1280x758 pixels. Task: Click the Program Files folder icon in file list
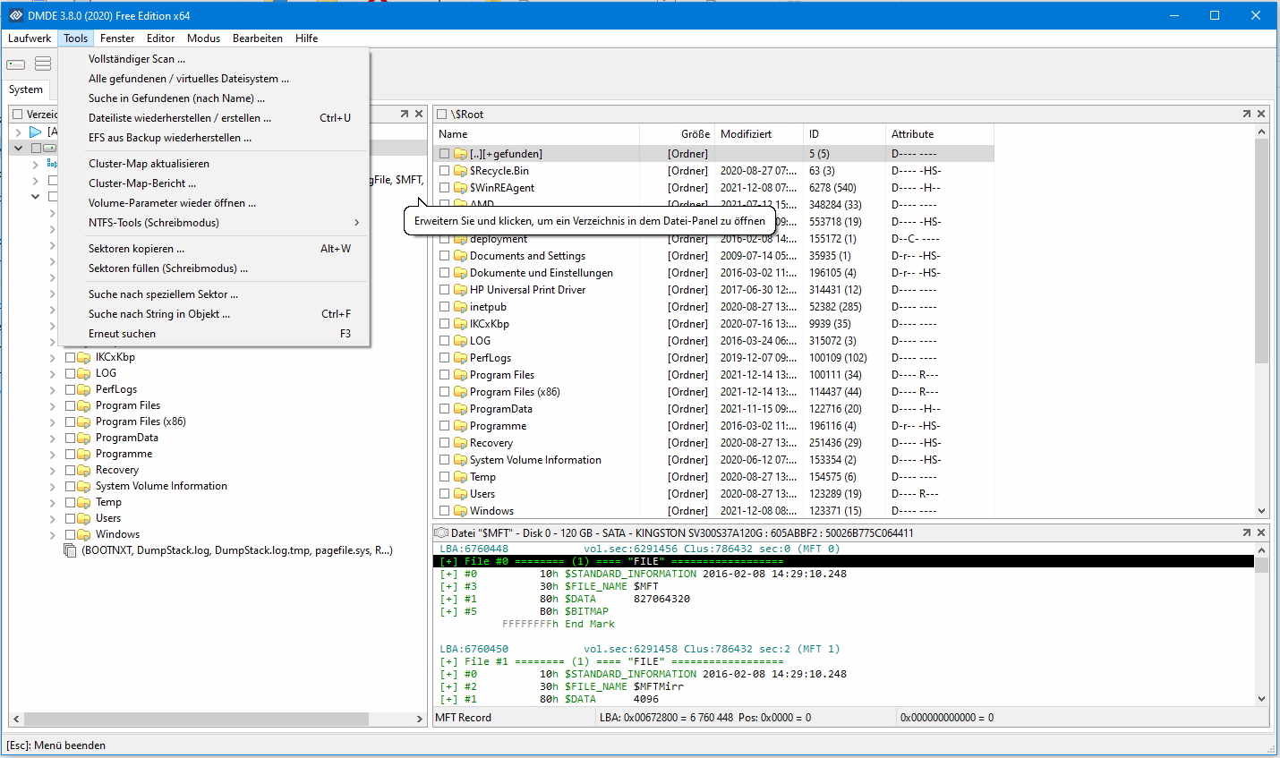coord(460,375)
